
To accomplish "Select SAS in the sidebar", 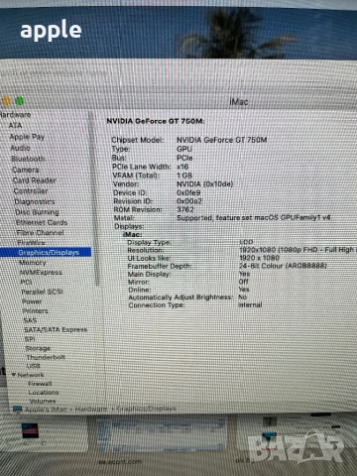I will click(x=30, y=320).
